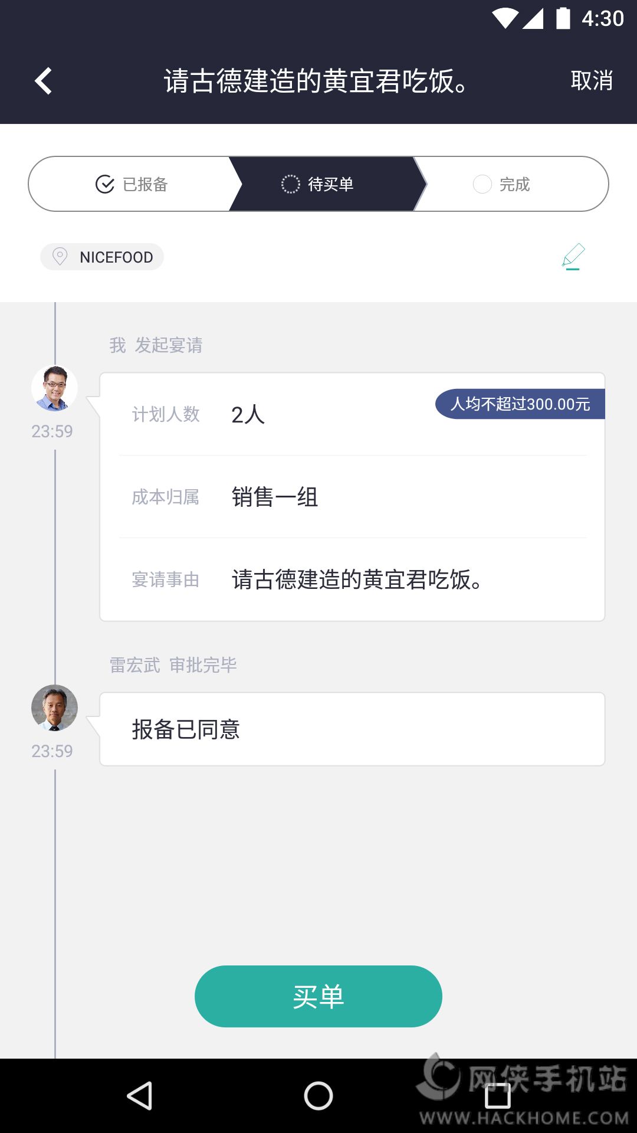Tap the checkmark icon on 已报备 step

coord(105,184)
